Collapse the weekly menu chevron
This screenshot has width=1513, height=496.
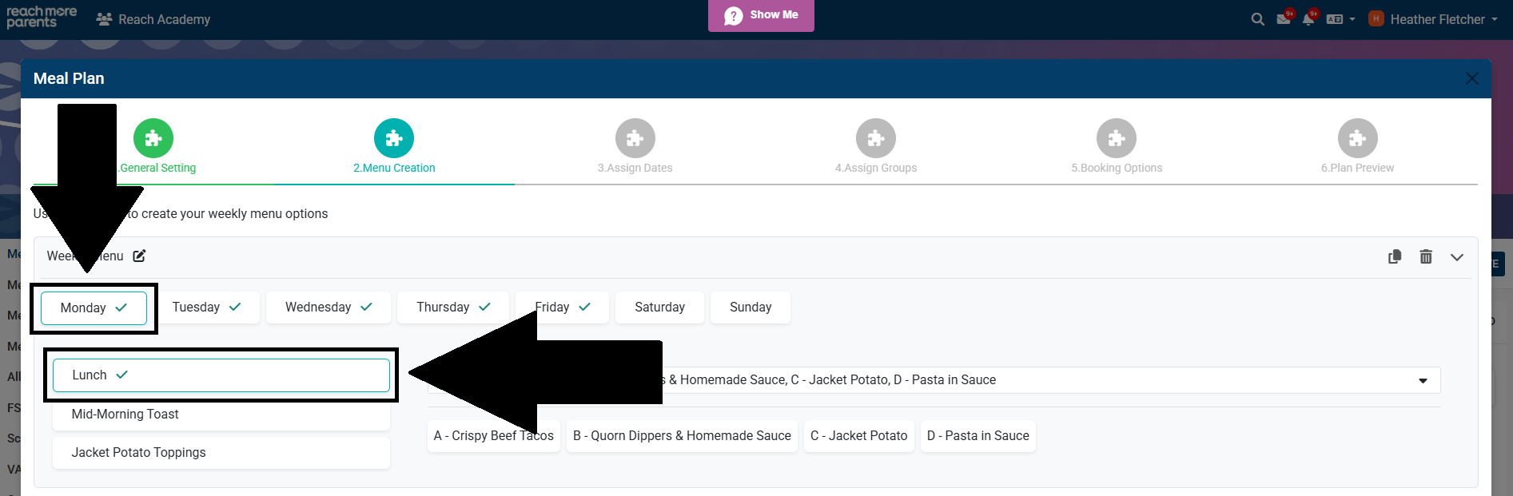coord(1457,256)
